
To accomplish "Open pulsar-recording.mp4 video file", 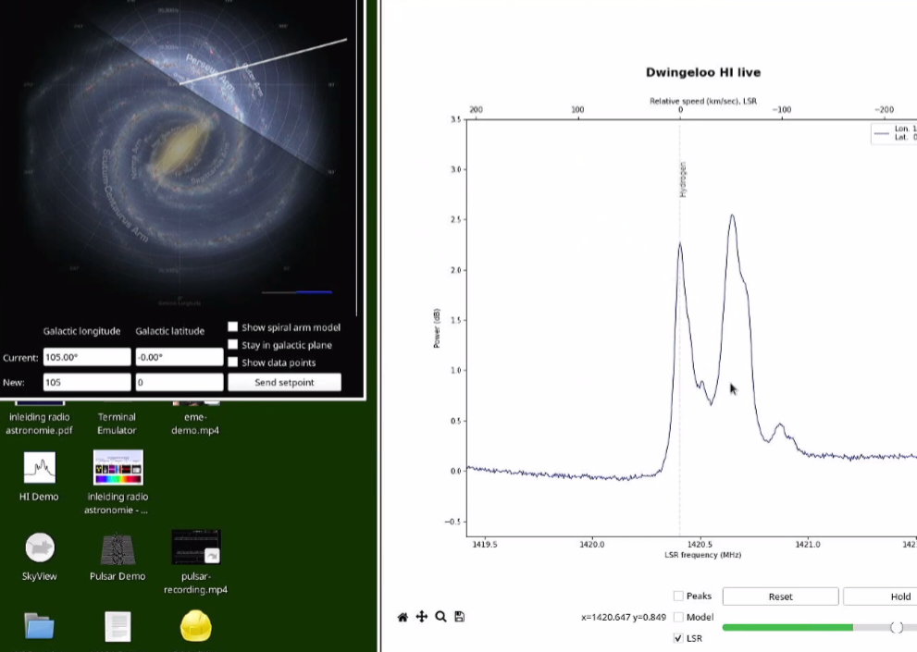I will [x=195, y=548].
